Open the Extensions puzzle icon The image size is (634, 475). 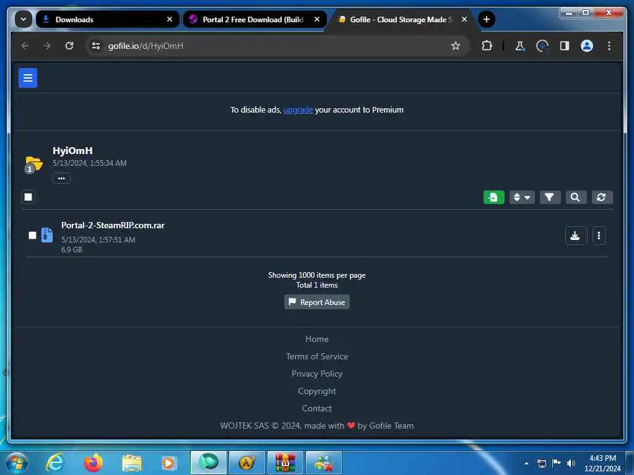tap(487, 46)
